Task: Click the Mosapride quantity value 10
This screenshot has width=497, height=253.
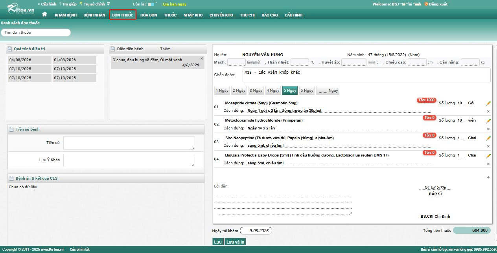Action: click(460, 103)
